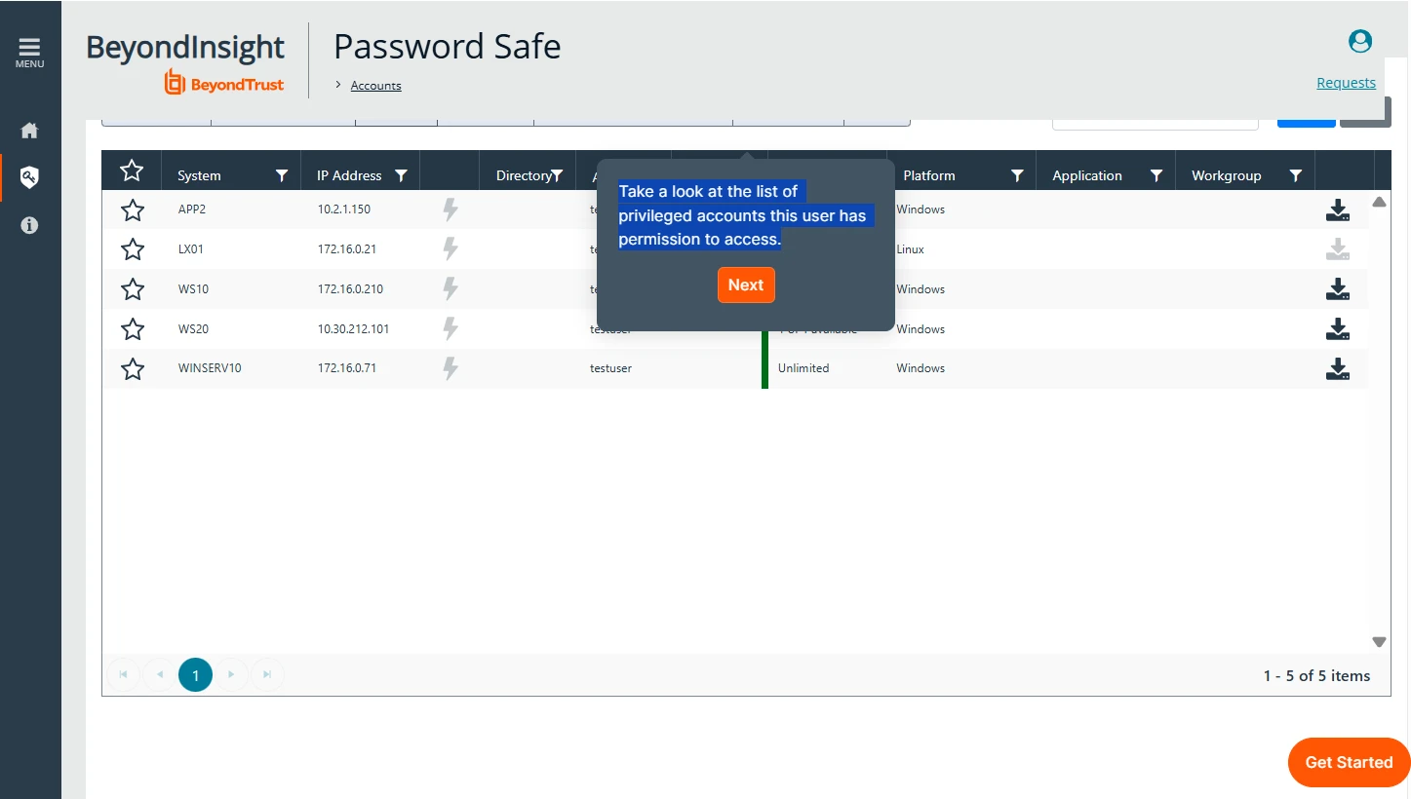Screen dimensions: 1411x799
Task: Click scroll down arrow on table scrollbar
Action: click(x=1379, y=642)
